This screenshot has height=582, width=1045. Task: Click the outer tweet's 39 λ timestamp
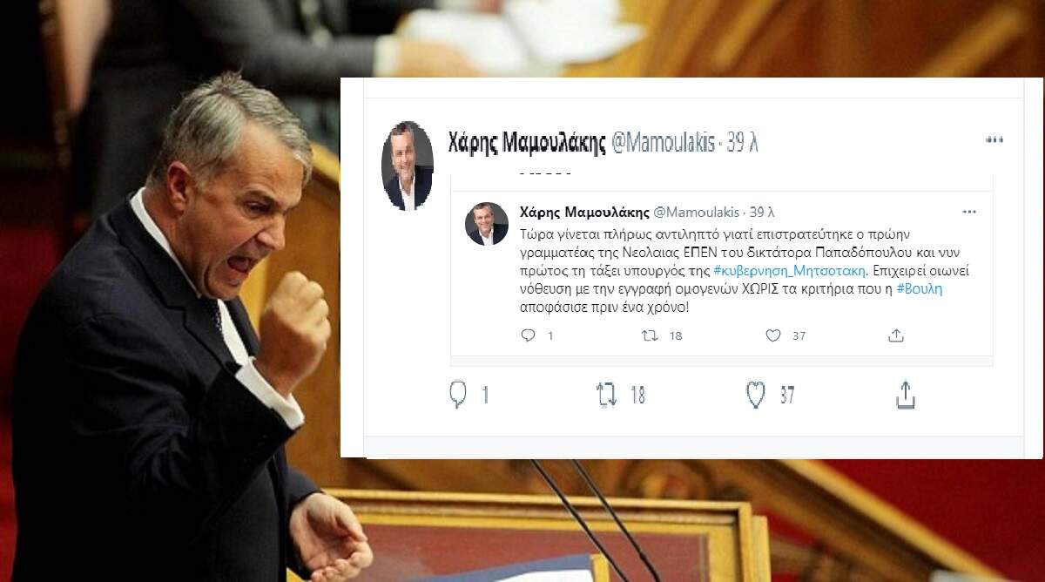click(743, 143)
